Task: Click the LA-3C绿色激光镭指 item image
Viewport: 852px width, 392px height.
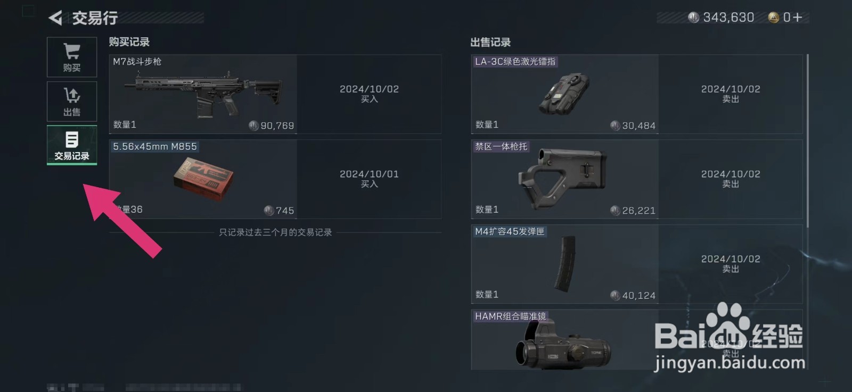Action: (x=564, y=94)
